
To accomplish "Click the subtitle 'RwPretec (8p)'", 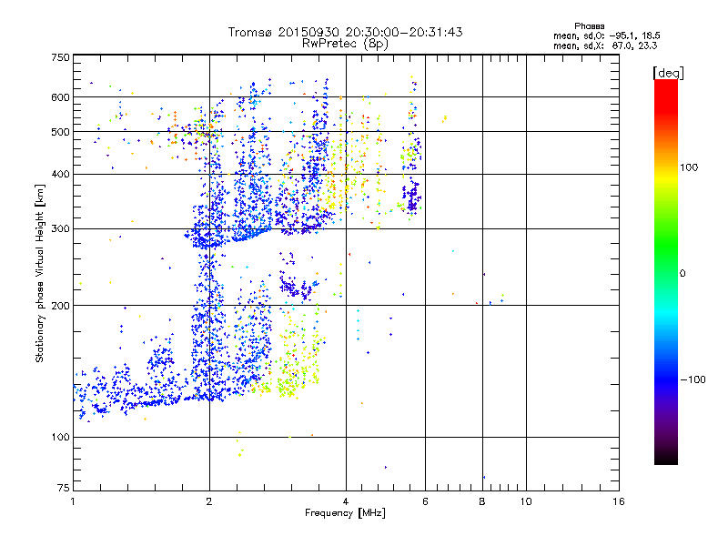I will [345, 44].
